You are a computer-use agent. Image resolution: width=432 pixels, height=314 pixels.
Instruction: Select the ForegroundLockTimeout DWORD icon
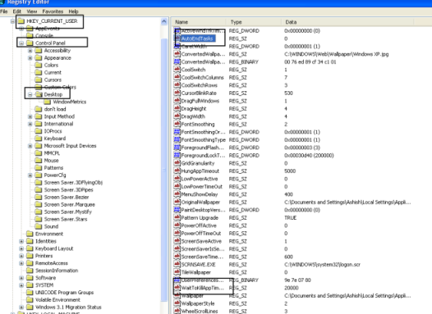tap(177, 155)
